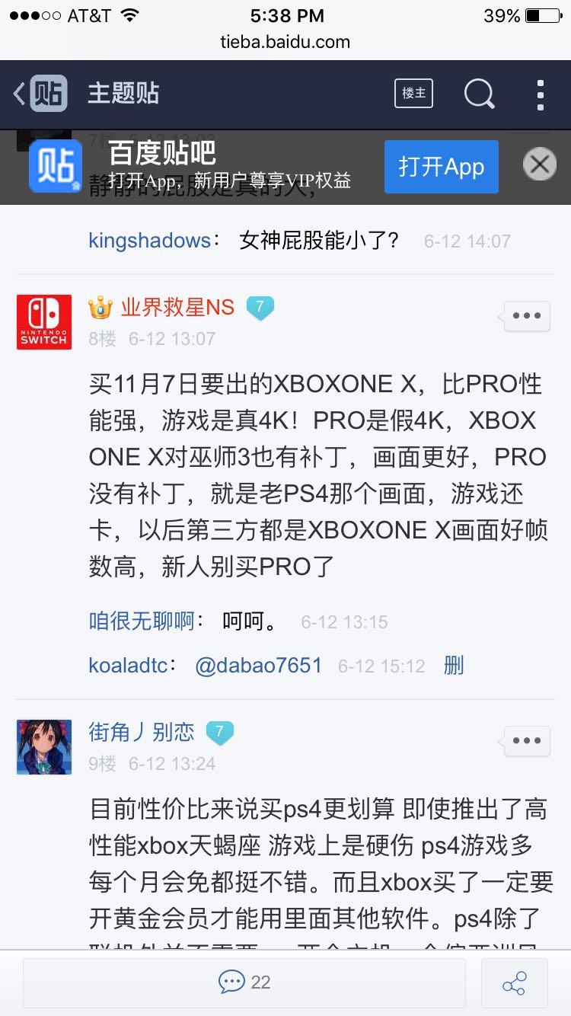Open 咱很无聊啊 commenter profile
This screenshot has width=571, height=1016.
point(142,621)
